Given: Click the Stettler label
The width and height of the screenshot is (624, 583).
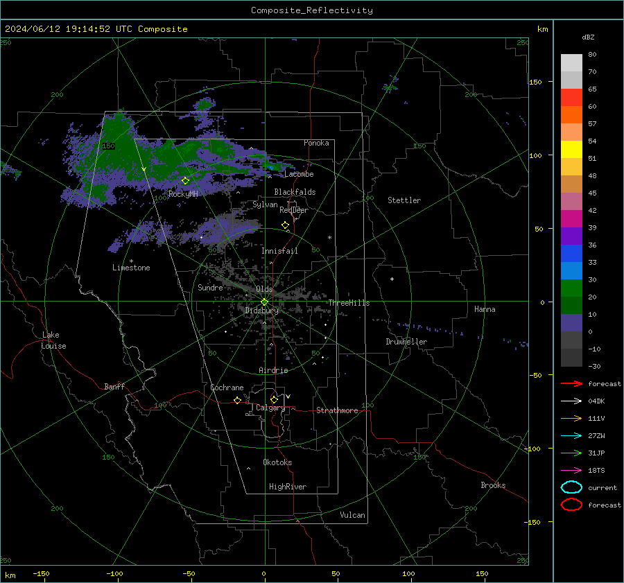Looking at the screenshot, I should (404, 200).
